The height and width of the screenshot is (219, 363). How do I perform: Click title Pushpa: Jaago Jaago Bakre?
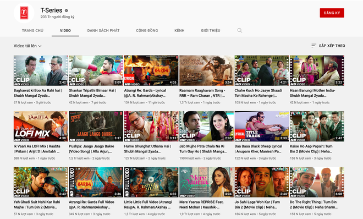[91, 149]
